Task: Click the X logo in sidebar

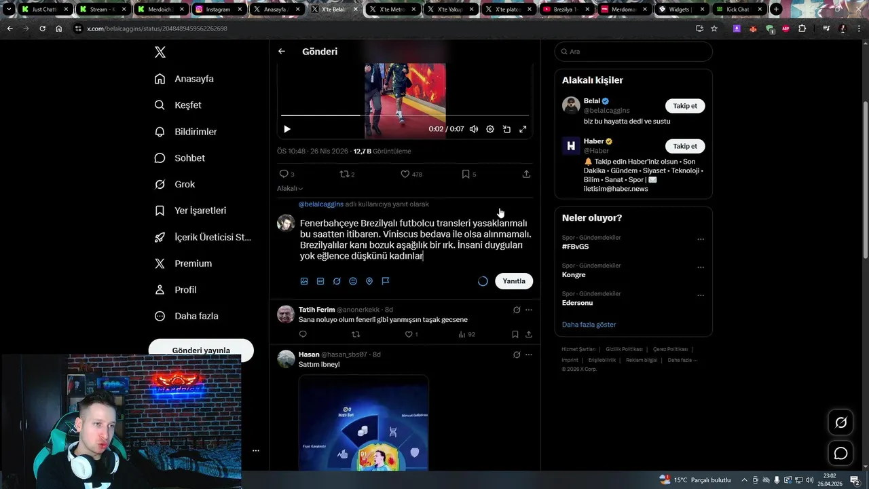Action: tap(160, 52)
